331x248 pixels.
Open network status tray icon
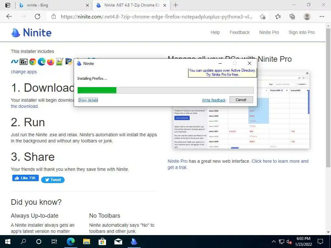click(282, 242)
